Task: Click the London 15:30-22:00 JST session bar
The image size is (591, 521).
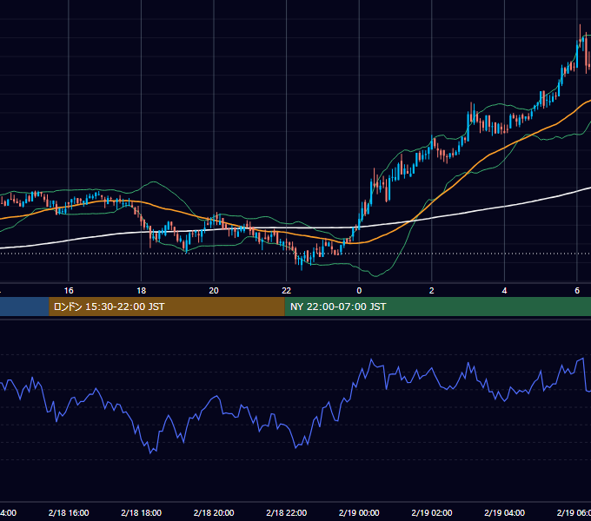Action: coord(167,307)
